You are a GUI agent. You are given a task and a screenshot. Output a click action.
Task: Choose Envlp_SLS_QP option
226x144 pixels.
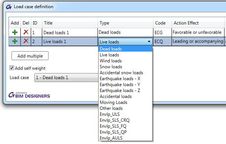pos(125,132)
